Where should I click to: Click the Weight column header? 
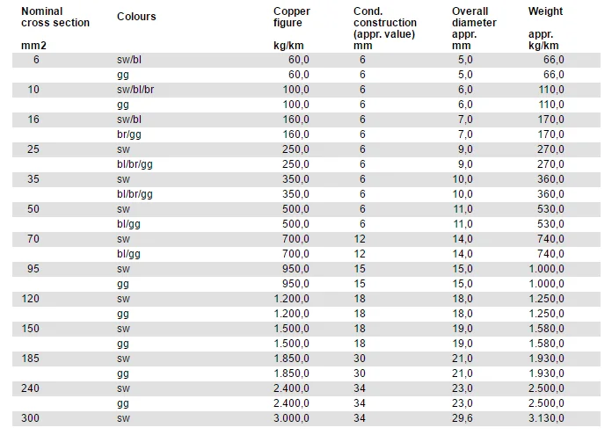[545, 28]
